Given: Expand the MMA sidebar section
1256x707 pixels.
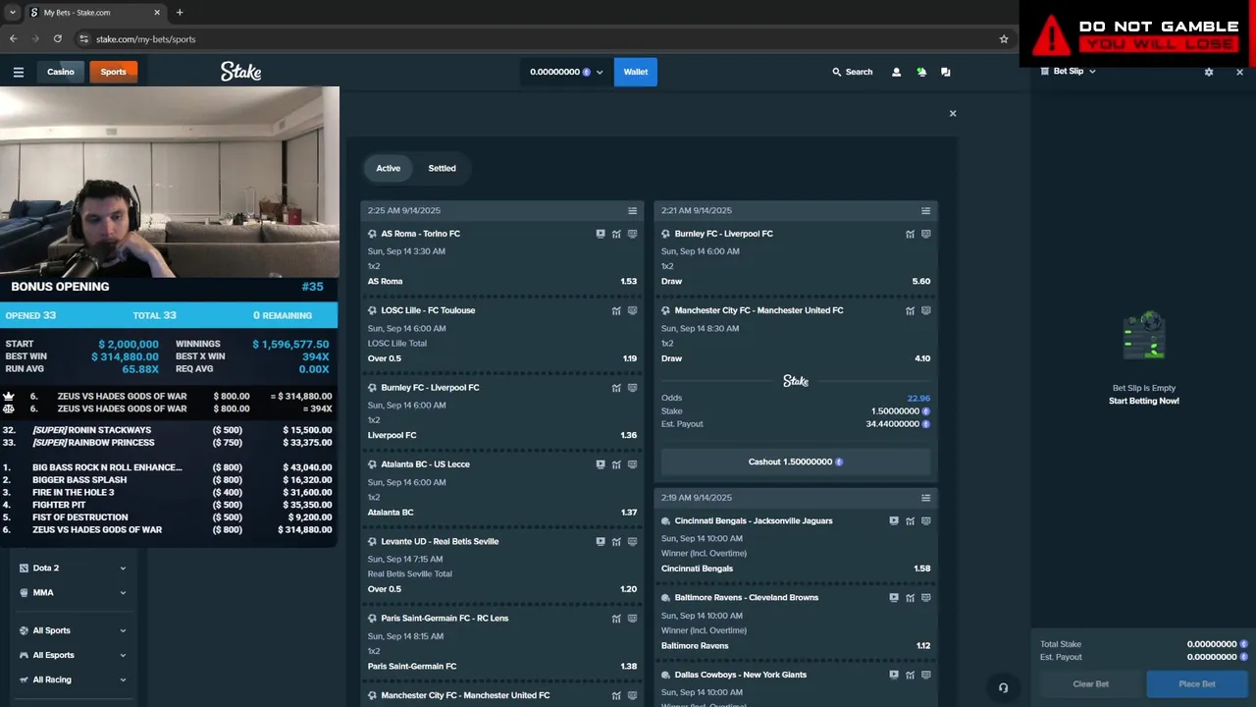Looking at the screenshot, I should tap(74, 592).
